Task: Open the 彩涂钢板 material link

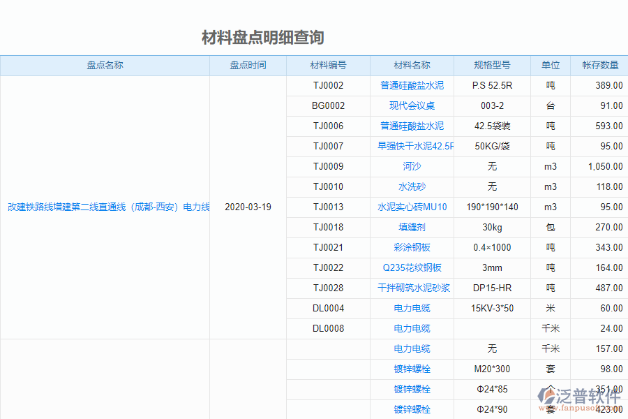Action: [x=411, y=247]
